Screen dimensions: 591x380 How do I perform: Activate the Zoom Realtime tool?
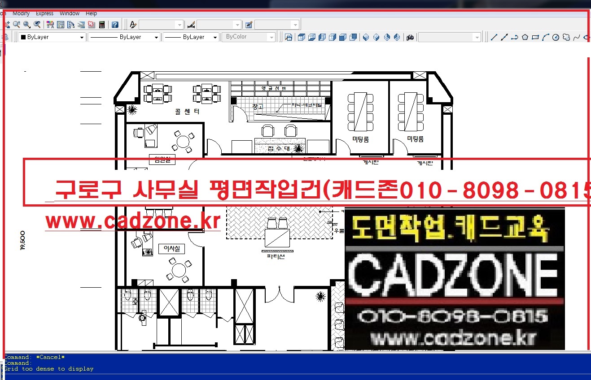pos(17,25)
